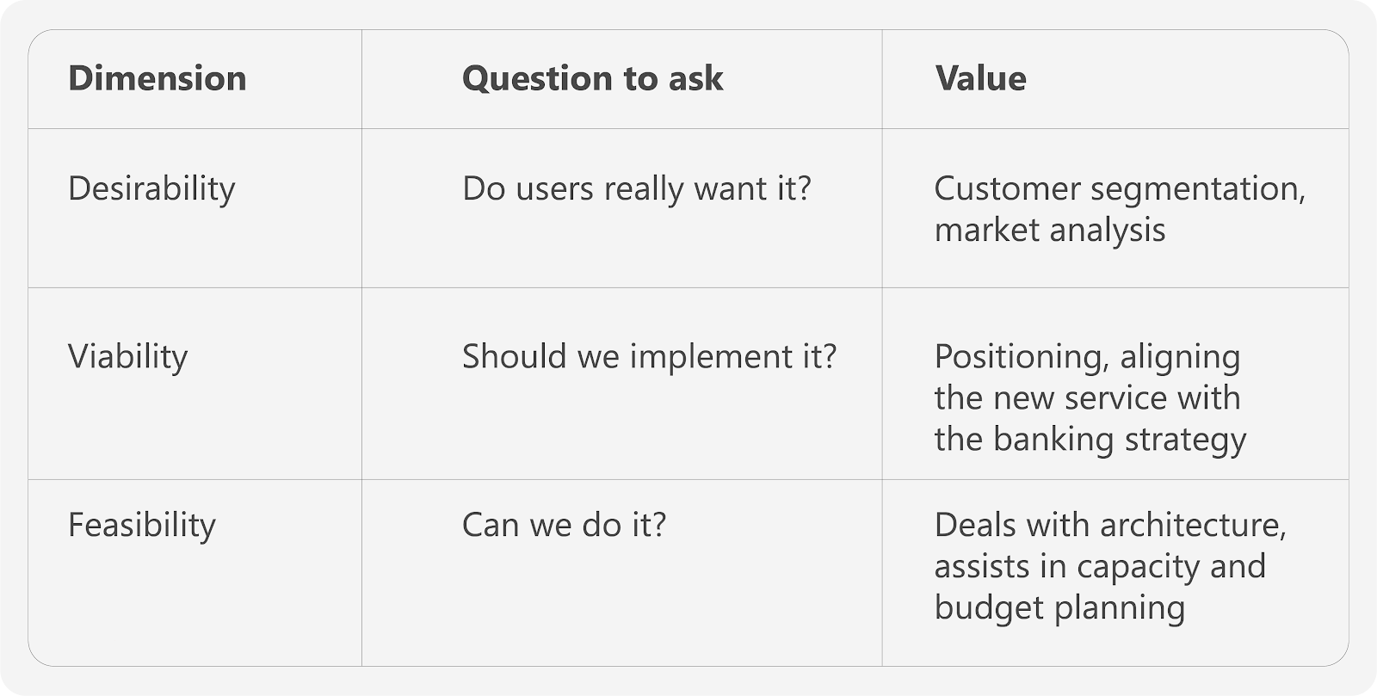
Task: Click 'Should we implement it?' text
Action: pyautogui.click(x=650, y=356)
